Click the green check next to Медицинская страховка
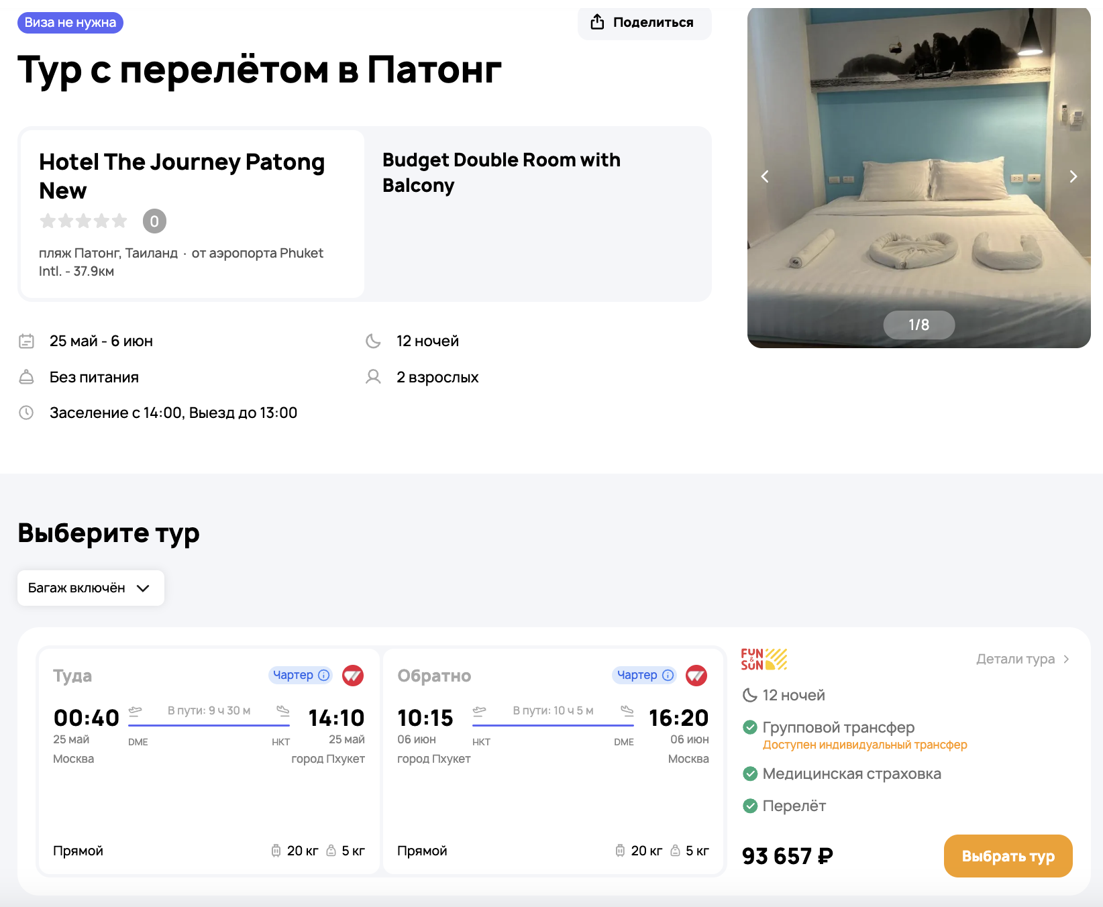The image size is (1103, 907). click(x=750, y=773)
